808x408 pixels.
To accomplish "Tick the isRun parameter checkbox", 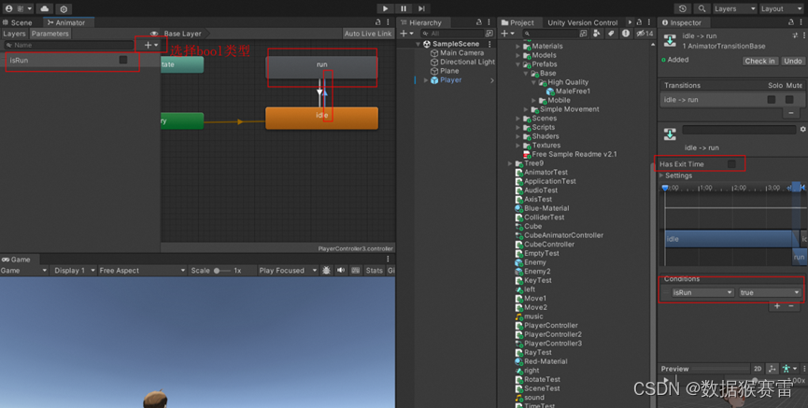I will (123, 60).
